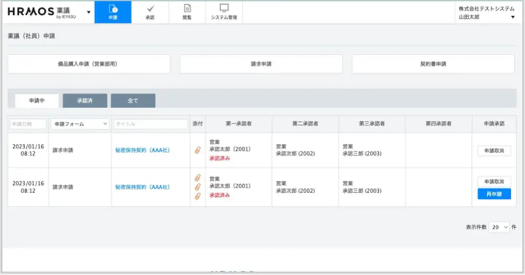Click the top paperclip in second row
The image size is (525, 275).
[198, 178]
